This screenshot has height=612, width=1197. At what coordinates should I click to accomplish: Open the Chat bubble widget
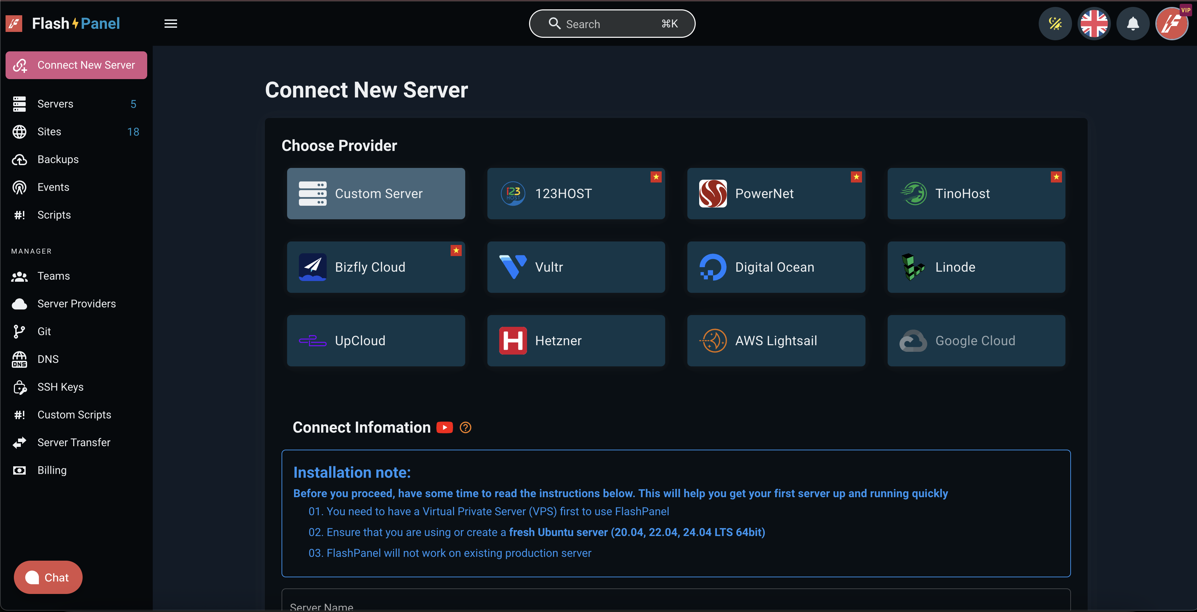click(48, 577)
